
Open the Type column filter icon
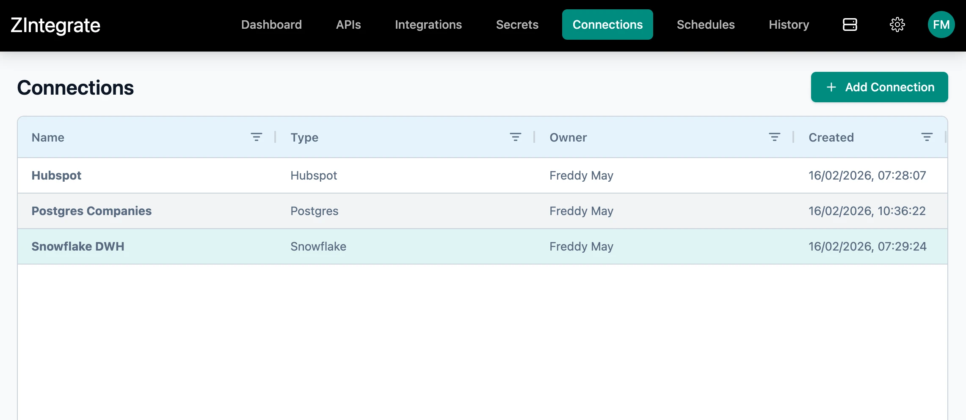tap(515, 137)
